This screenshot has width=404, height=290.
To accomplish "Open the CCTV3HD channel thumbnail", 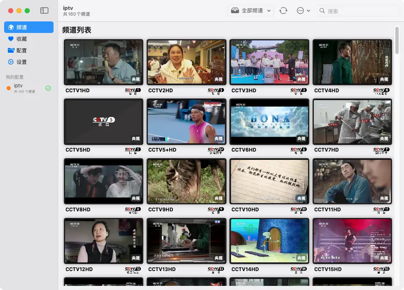I will [269, 62].
